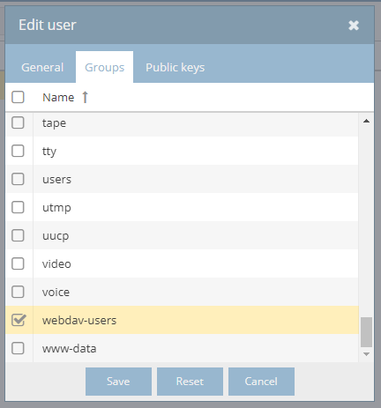The height and width of the screenshot is (408, 381).
Task: Click the groups list scrollbar thumb
Action: pyautogui.click(x=366, y=332)
